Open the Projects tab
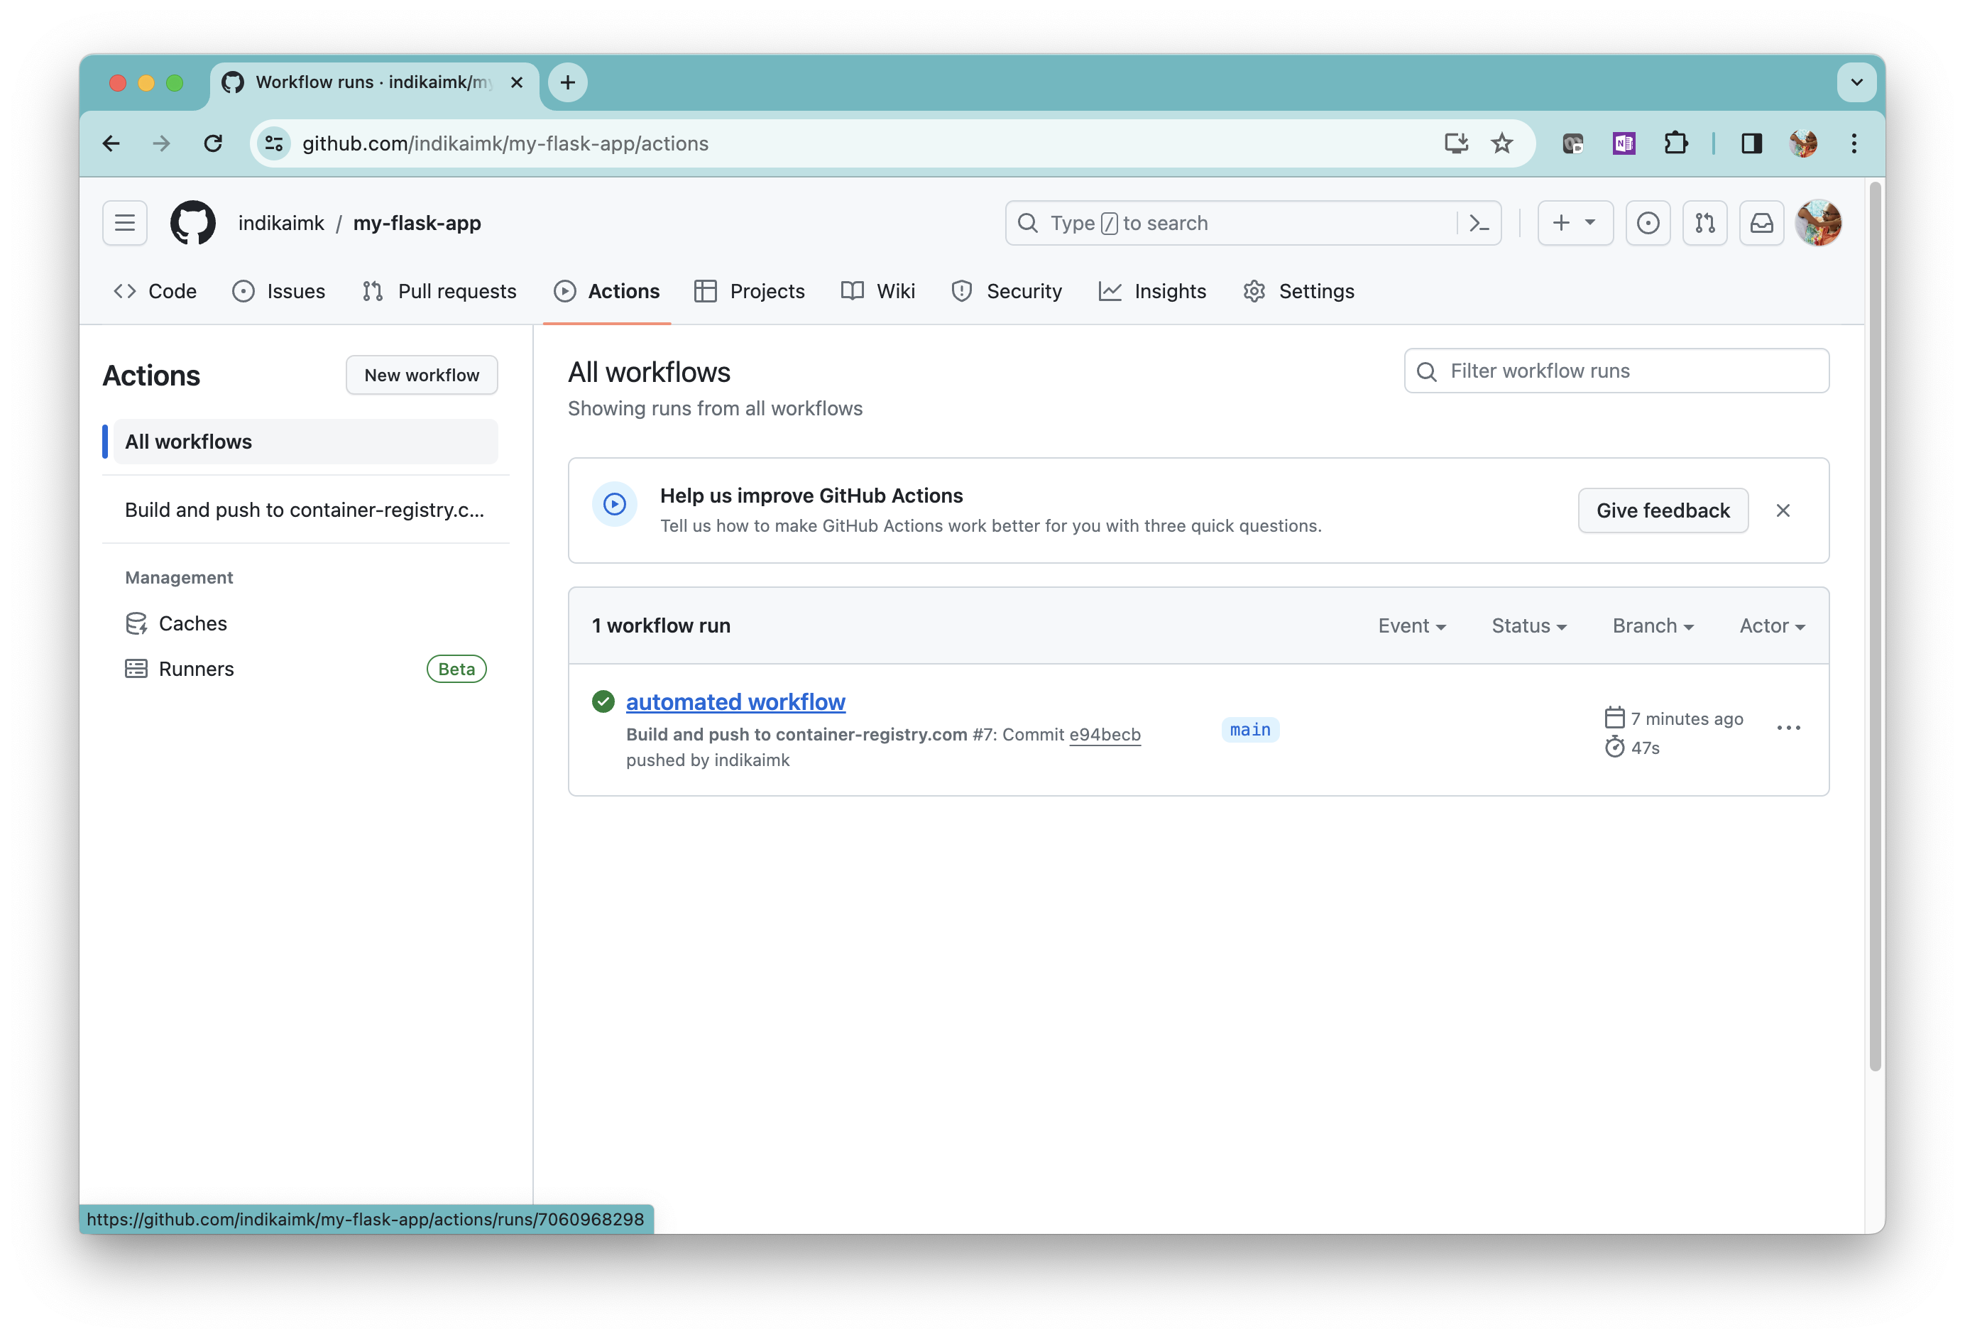1965x1339 pixels. coord(749,292)
